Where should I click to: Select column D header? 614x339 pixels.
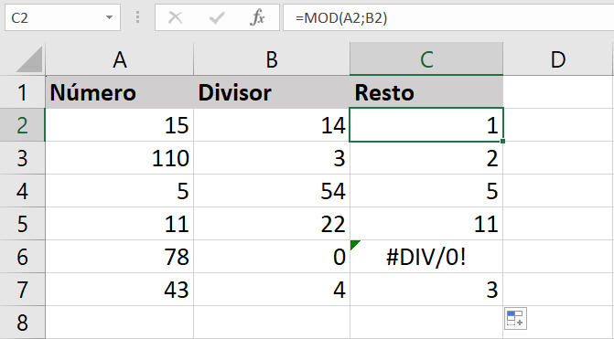click(557, 59)
